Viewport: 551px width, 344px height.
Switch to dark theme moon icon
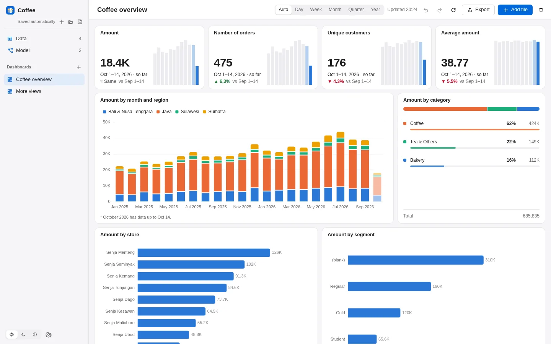tap(23, 334)
